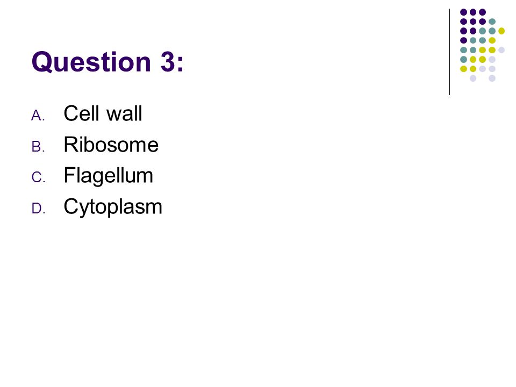The width and height of the screenshot is (516, 387).
Task: Click the word 'Question' in the heading
Action: (91, 62)
